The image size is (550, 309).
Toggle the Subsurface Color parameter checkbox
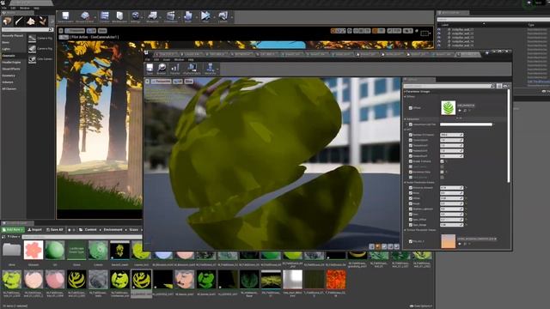411,124
